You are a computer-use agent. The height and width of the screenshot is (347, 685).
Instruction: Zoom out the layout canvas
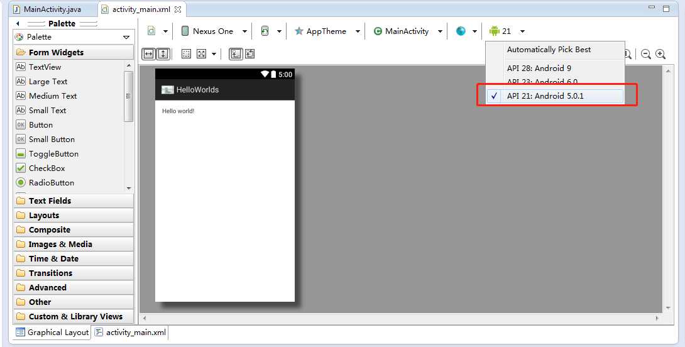645,54
